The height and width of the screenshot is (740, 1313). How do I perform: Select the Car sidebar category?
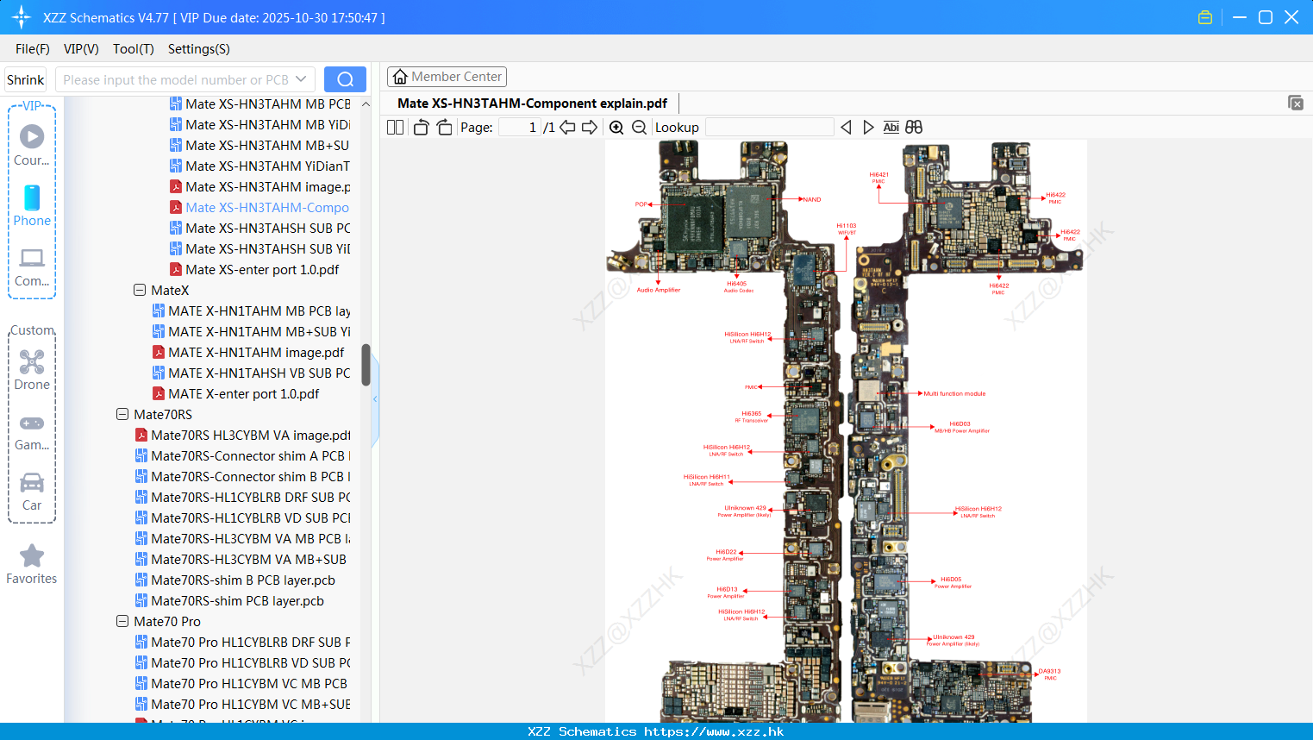tap(32, 492)
